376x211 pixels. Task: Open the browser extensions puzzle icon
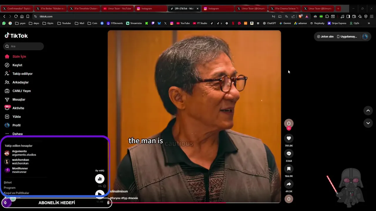click(x=327, y=16)
